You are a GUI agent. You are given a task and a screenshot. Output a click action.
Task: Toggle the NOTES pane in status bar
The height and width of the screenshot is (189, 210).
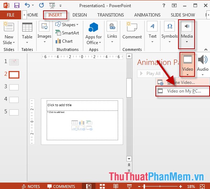[31, 186]
